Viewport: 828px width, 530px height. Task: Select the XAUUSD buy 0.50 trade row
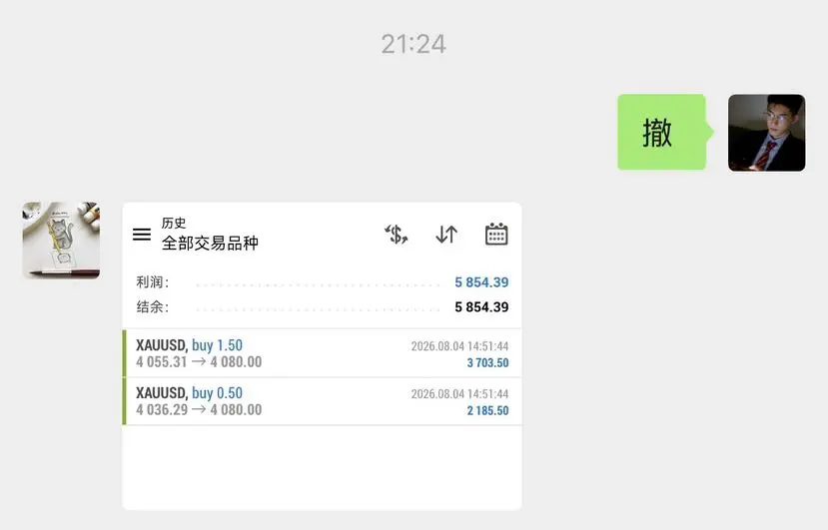(x=323, y=401)
